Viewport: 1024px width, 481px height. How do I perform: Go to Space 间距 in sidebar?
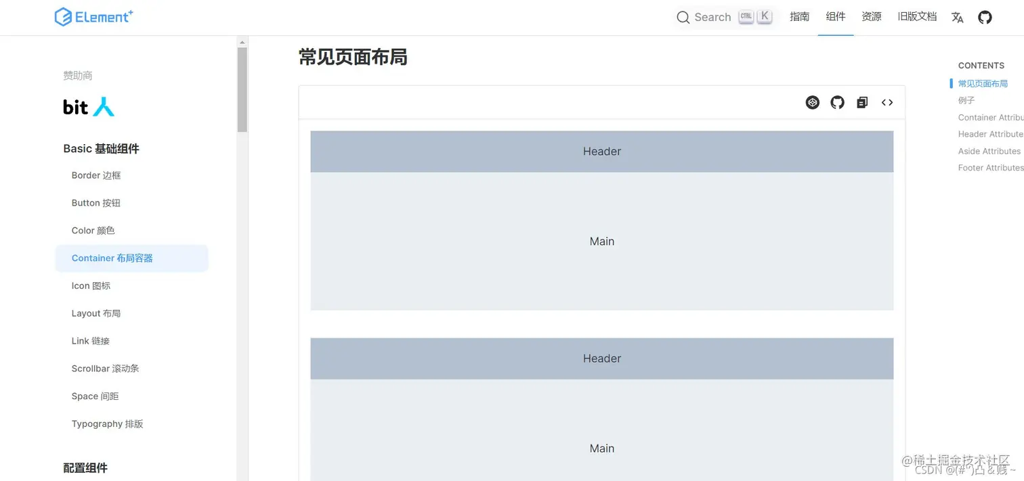click(x=95, y=396)
